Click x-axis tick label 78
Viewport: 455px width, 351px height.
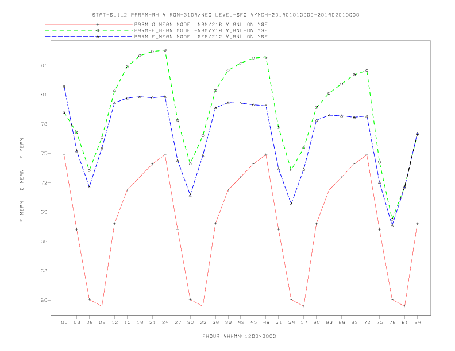(x=392, y=322)
